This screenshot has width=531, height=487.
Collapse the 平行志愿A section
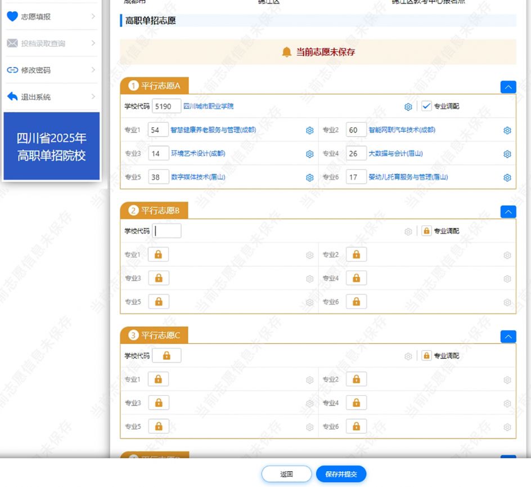(x=508, y=87)
